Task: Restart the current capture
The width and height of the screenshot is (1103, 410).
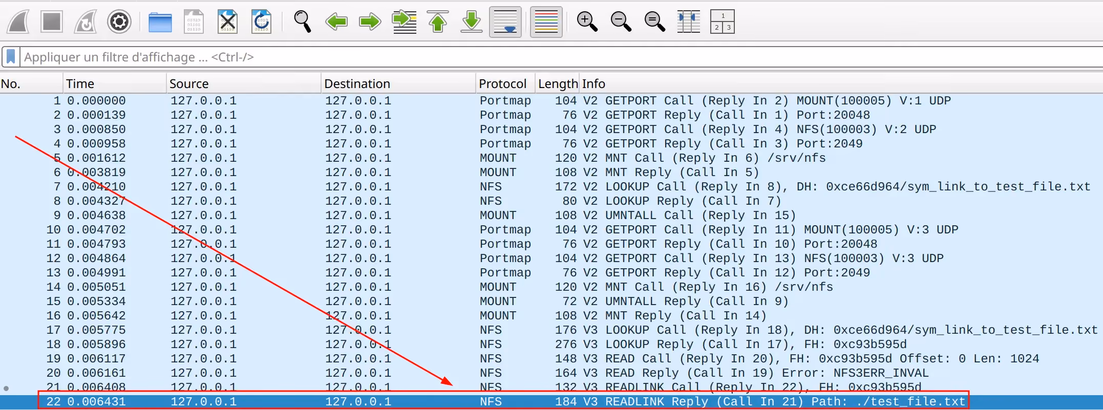Action: (86, 22)
